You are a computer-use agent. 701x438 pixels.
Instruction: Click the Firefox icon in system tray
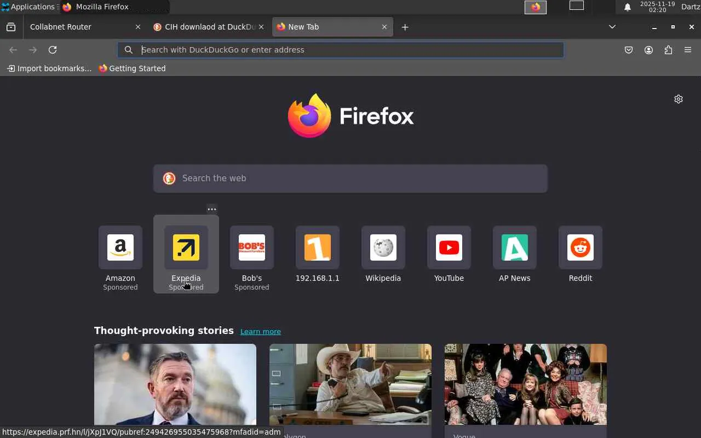[x=536, y=7]
